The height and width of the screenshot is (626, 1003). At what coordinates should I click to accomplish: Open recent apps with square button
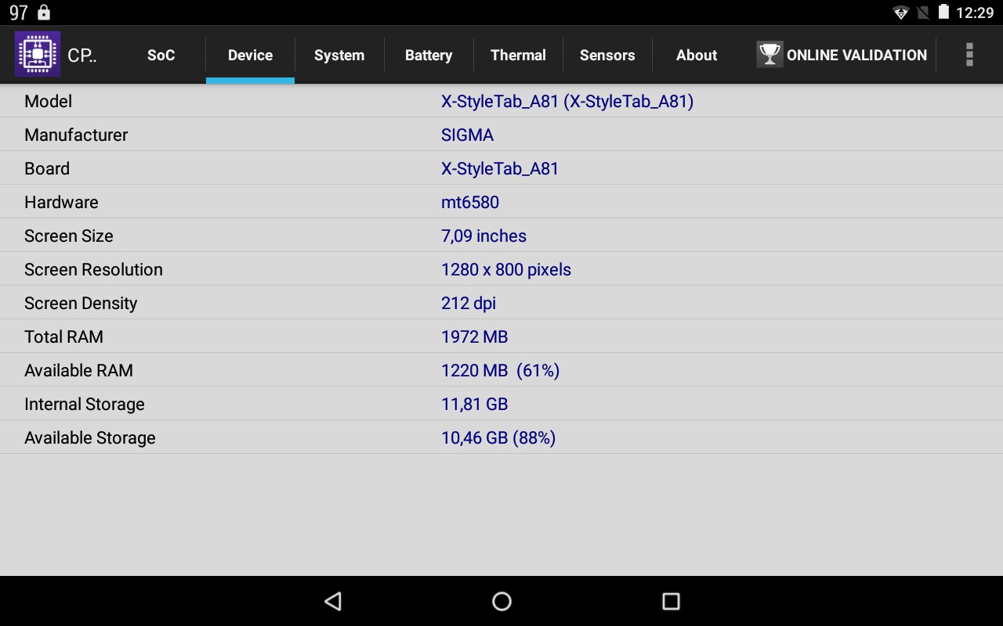point(671,601)
